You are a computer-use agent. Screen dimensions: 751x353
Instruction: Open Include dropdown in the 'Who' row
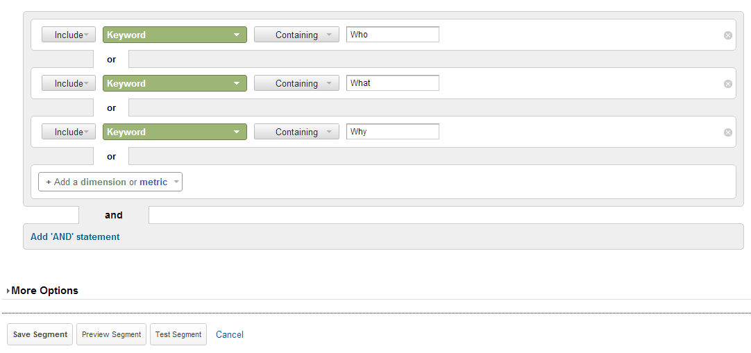tap(69, 35)
